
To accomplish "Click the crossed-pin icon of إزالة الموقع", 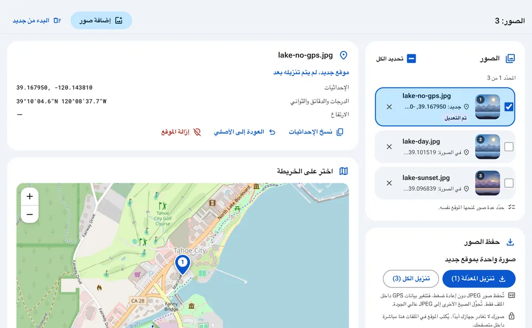I will [x=197, y=132].
